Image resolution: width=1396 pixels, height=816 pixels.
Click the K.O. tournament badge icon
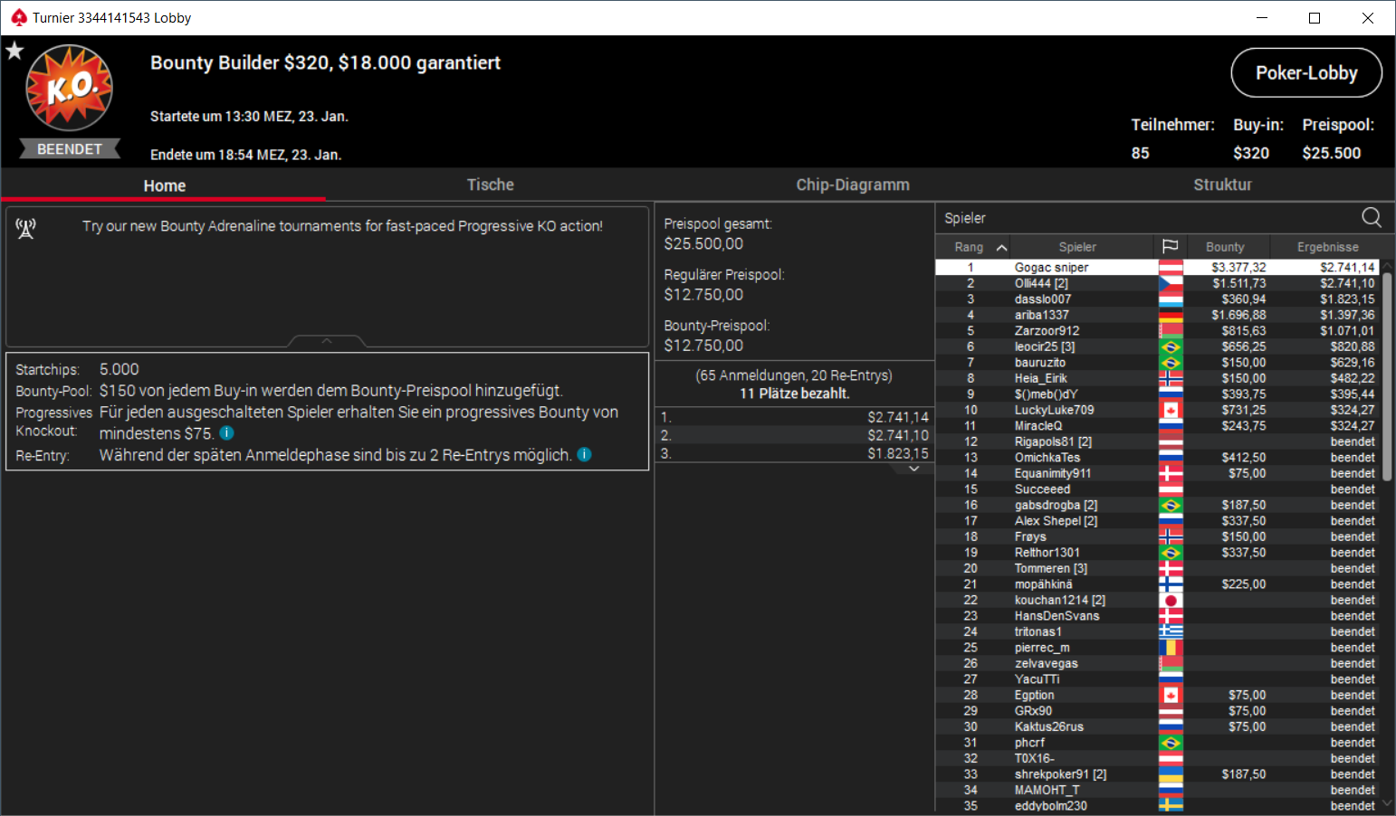coord(70,88)
